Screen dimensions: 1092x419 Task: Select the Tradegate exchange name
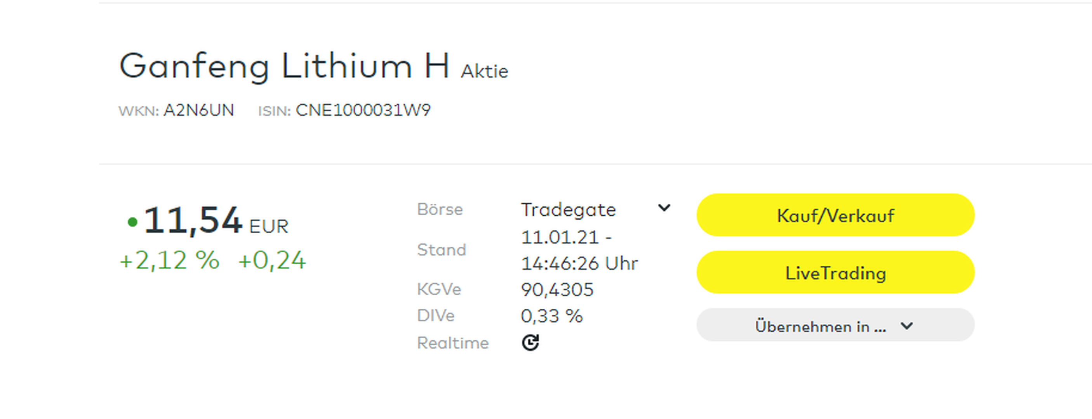[x=568, y=210]
